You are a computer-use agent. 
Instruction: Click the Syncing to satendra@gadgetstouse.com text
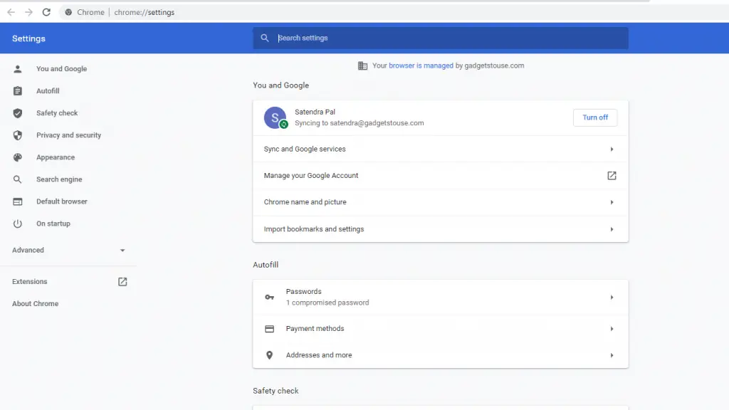tap(359, 123)
